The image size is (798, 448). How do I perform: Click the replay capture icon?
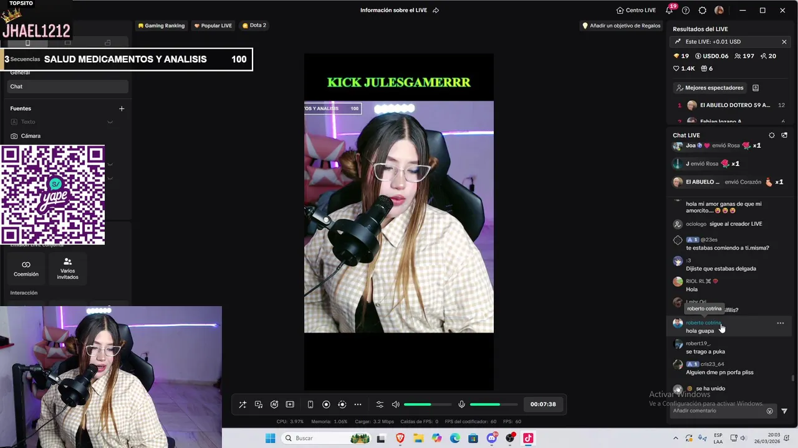[342, 404]
